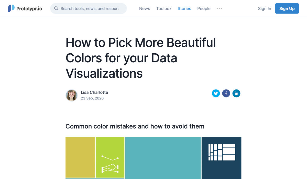Expand the three-dot more menu

coord(219,8)
